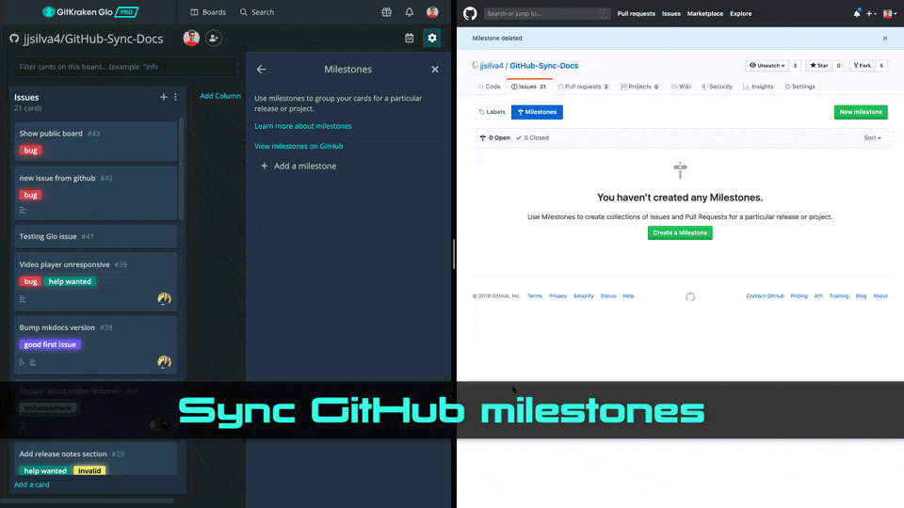904x508 pixels.
Task: Click the board owner avatar
Action: point(191,38)
